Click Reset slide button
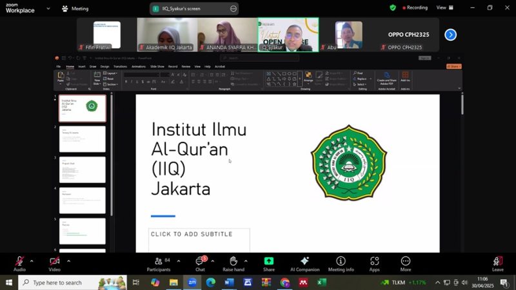This screenshot has height=290, width=516. click(x=108, y=79)
